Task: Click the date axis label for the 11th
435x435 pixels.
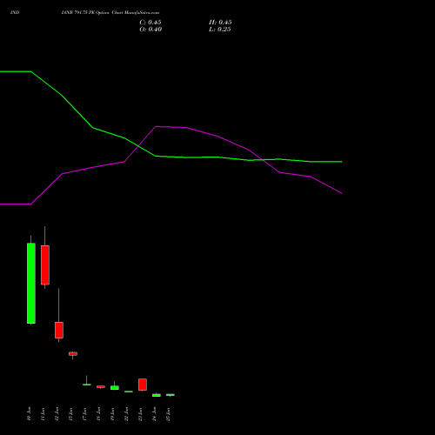Action: click(43, 413)
